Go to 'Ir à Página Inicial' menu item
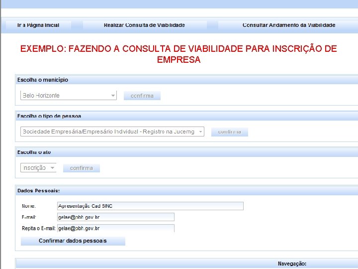This screenshot has width=358, height=269. pos(38,25)
